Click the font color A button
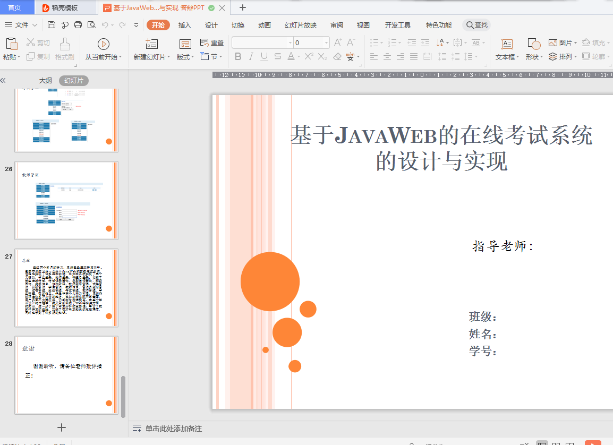 tap(291, 56)
